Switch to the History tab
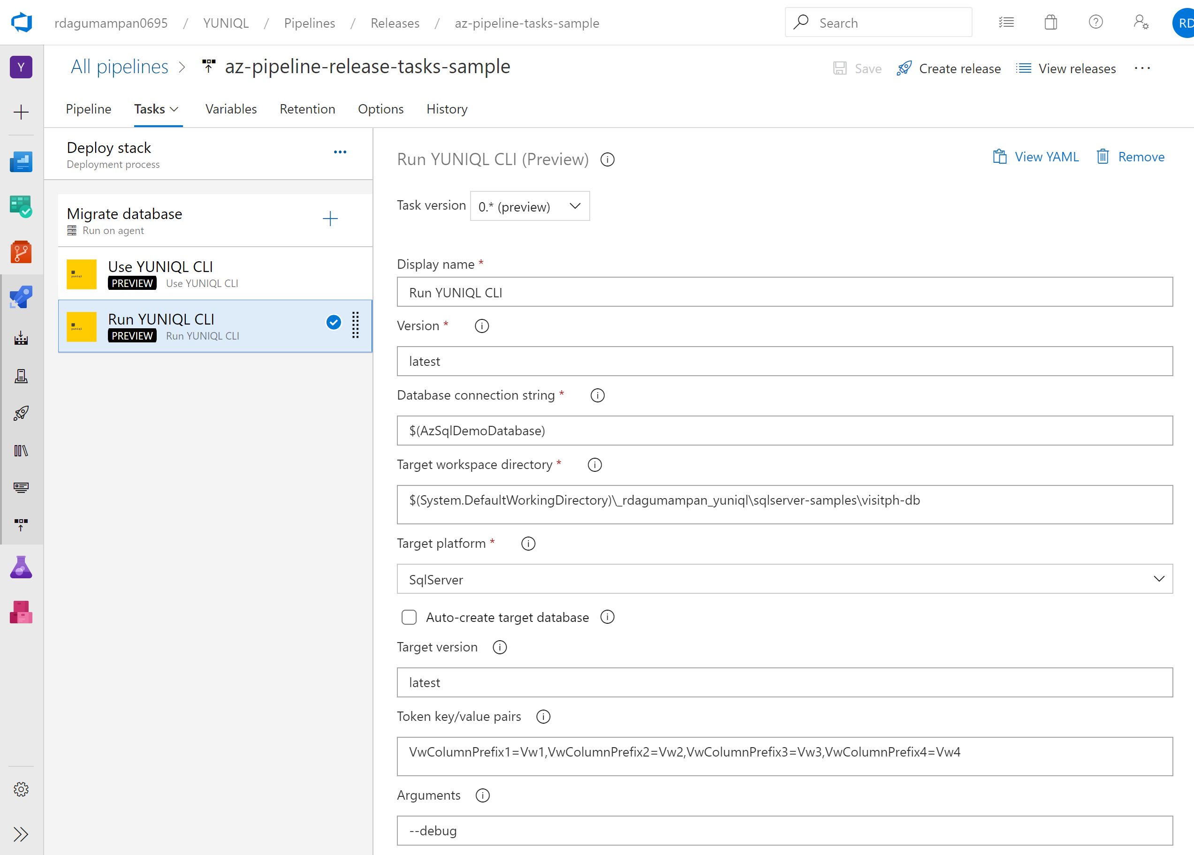The image size is (1194, 855). pyautogui.click(x=447, y=109)
